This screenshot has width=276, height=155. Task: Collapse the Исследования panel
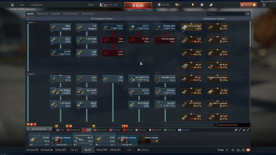(39, 129)
